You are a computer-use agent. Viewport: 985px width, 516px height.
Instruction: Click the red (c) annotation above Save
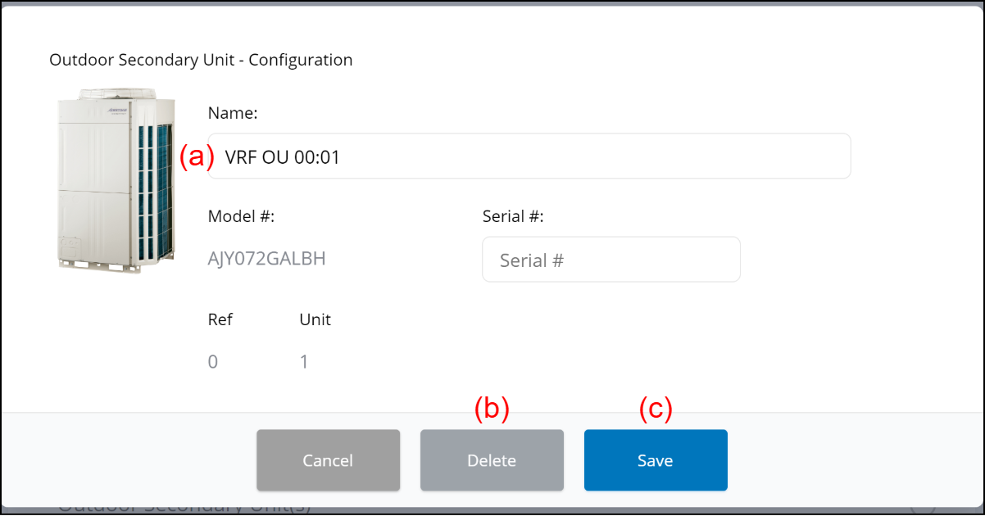656,409
